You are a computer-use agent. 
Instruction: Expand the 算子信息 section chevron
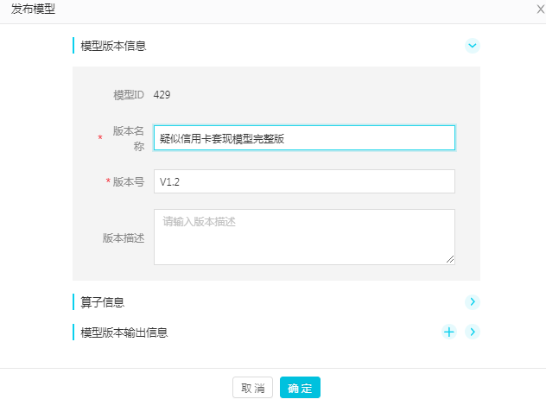[x=472, y=302]
